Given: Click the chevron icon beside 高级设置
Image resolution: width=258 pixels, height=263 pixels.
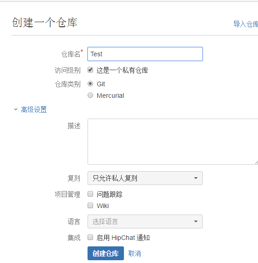Looking at the screenshot, I should point(16,109).
